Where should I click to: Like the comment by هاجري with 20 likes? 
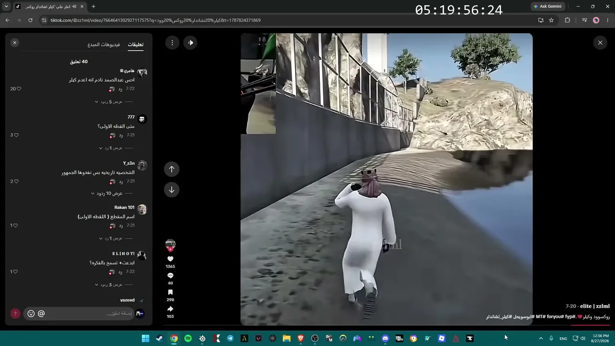pos(19,89)
